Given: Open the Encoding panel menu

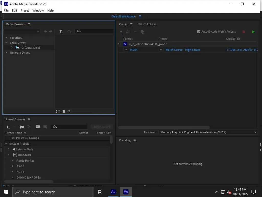Looking at the screenshot, I should click(135, 141).
